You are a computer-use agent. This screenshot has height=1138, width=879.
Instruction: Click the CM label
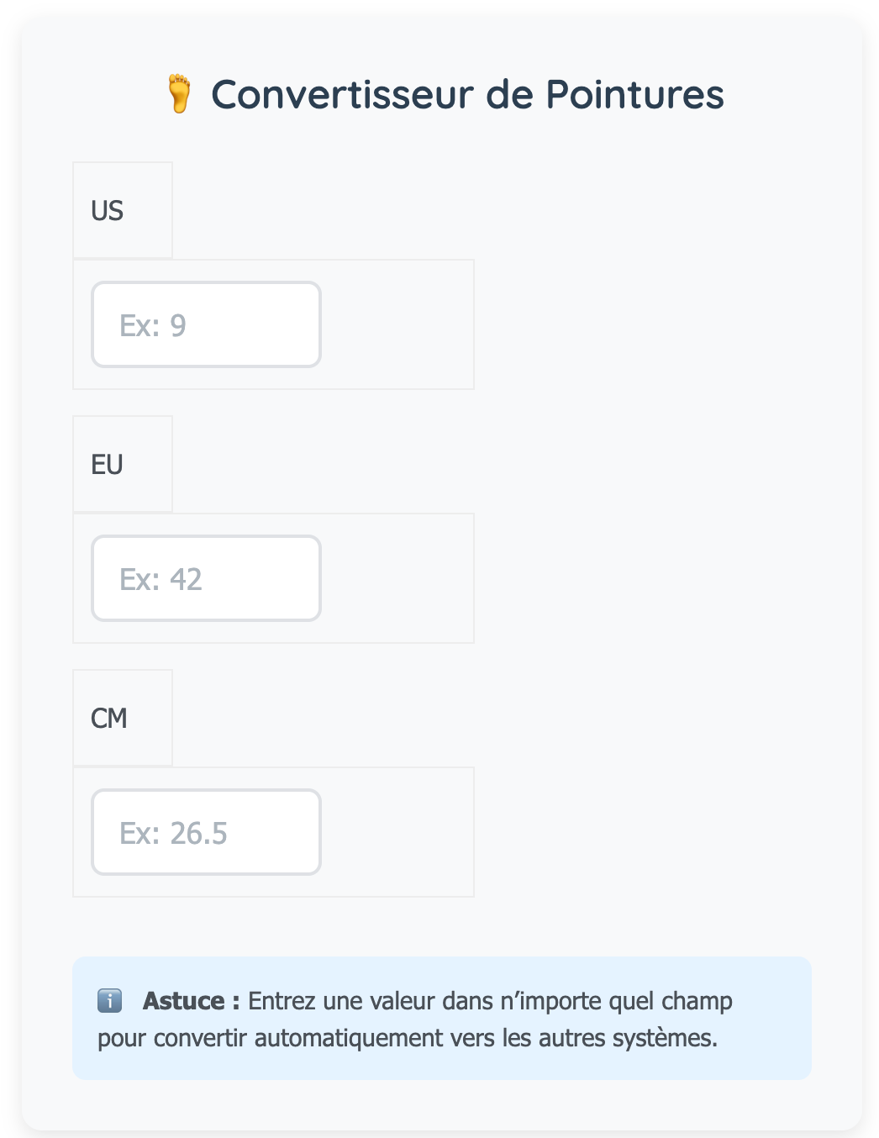tap(109, 718)
